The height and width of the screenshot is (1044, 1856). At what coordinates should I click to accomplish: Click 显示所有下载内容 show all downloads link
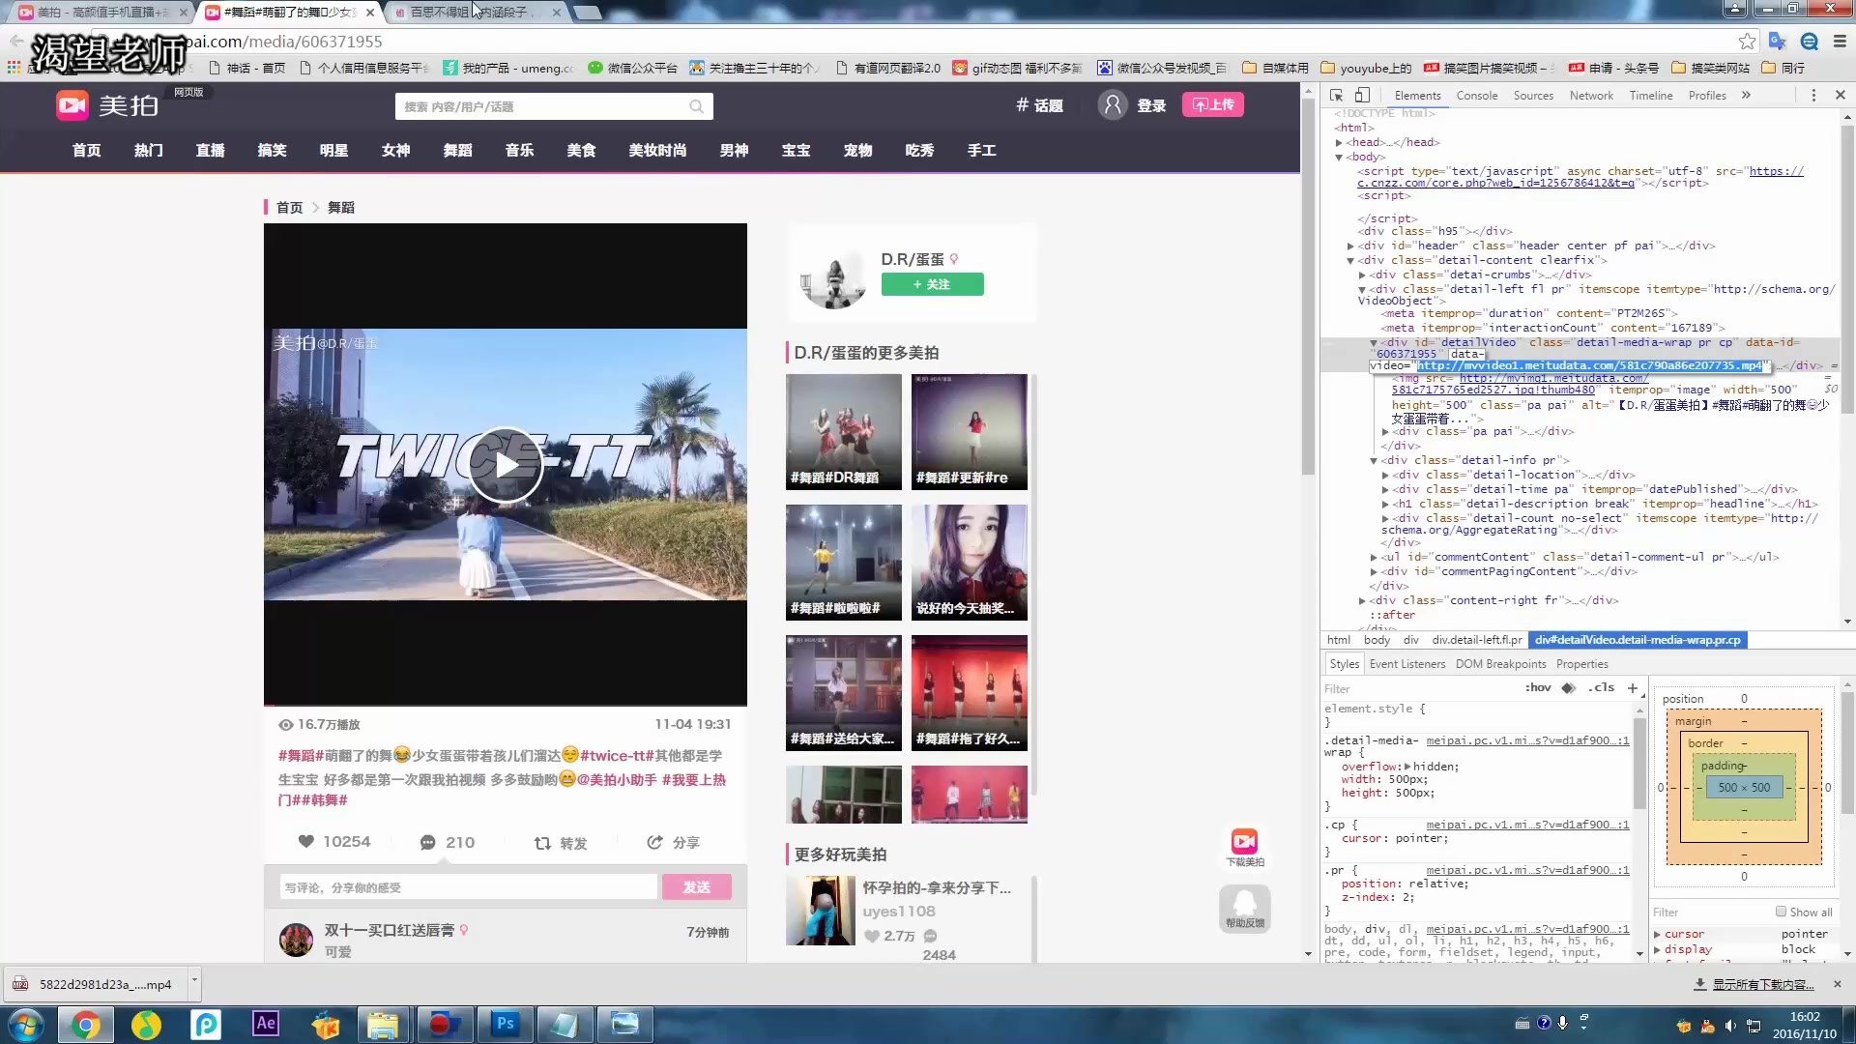point(1762,984)
